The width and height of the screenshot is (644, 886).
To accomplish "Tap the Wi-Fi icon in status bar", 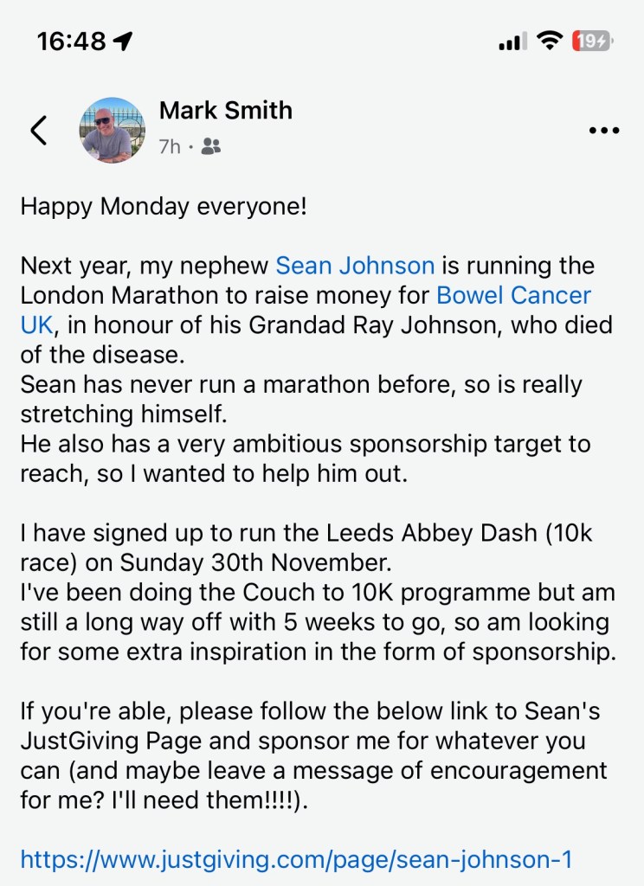I will coord(548,40).
